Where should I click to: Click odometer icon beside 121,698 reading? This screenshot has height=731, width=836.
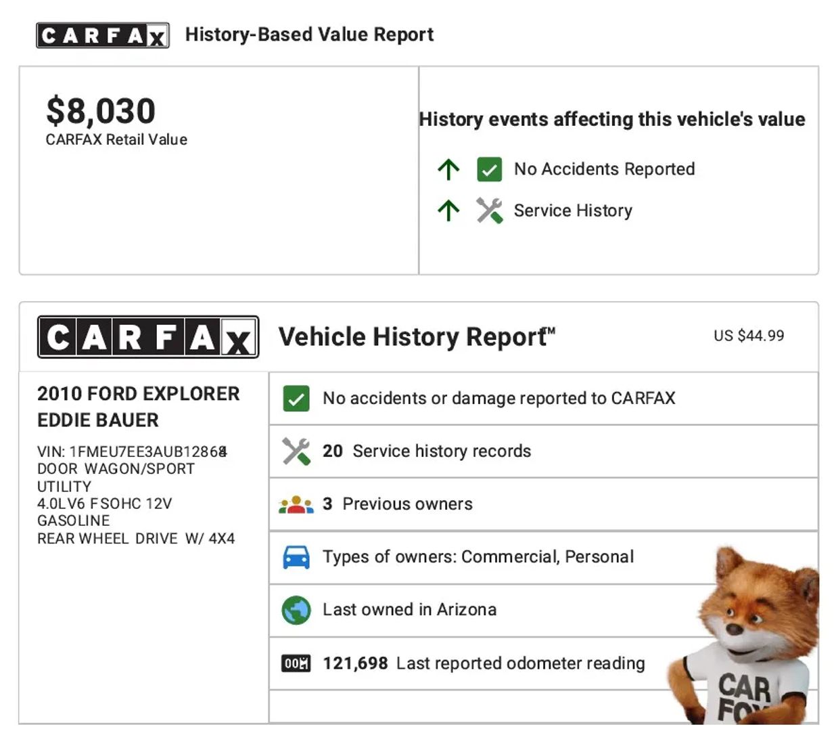(296, 663)
